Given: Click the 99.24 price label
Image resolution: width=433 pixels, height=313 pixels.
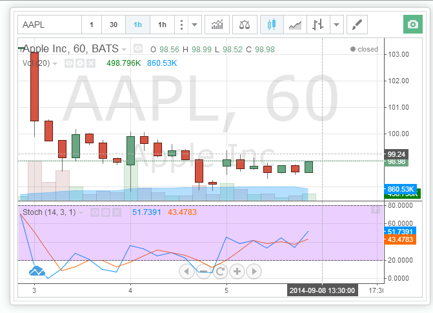Looking at the screenshot, I should click(396, 154).
